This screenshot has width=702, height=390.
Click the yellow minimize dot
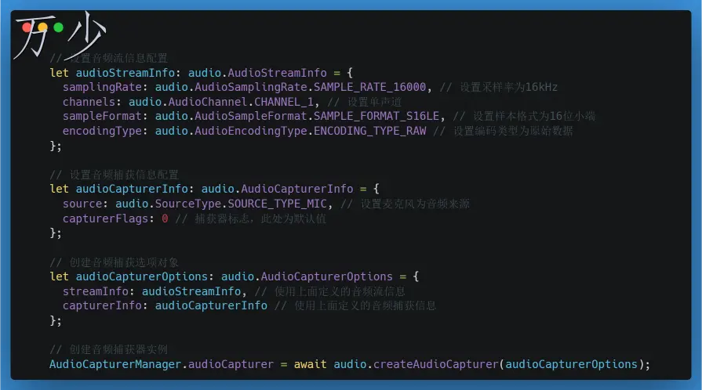[43, 27]
